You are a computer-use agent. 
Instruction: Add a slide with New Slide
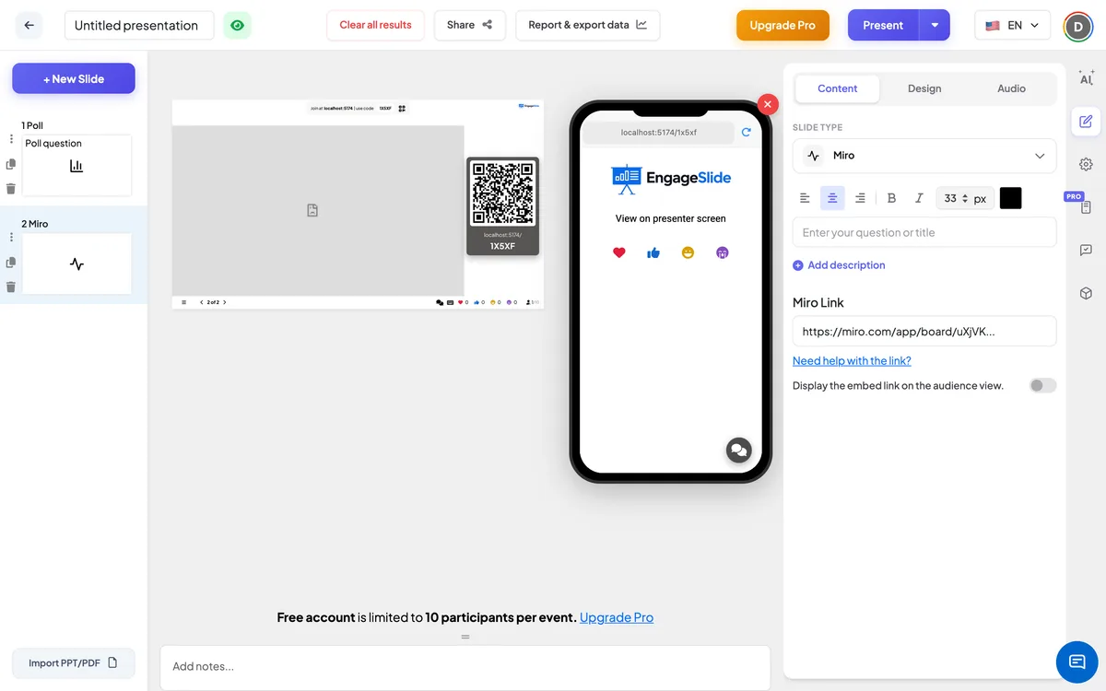[74, 78]
